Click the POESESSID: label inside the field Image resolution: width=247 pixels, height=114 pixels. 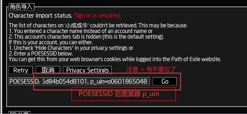tap(25, 81)
